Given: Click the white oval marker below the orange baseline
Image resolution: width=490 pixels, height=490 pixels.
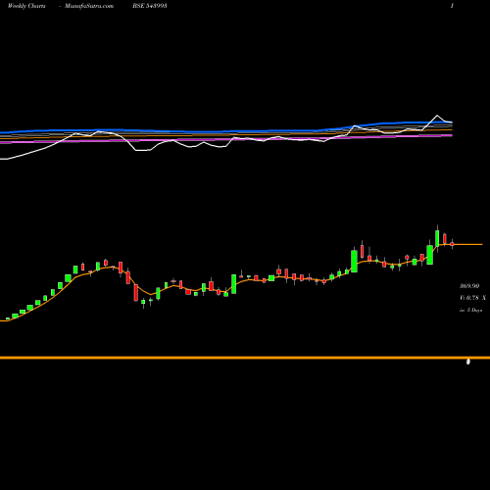Looking at the screenshot, I should (x=468, y=362).
